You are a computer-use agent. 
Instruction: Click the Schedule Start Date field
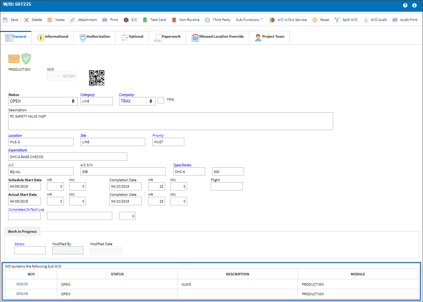click(24, 186)
